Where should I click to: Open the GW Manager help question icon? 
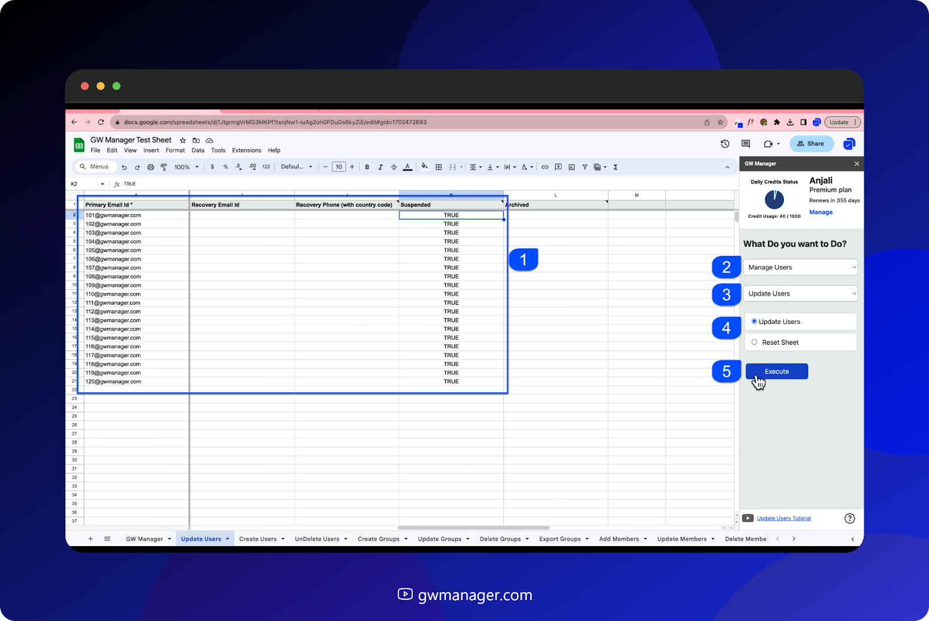[849, 518]
